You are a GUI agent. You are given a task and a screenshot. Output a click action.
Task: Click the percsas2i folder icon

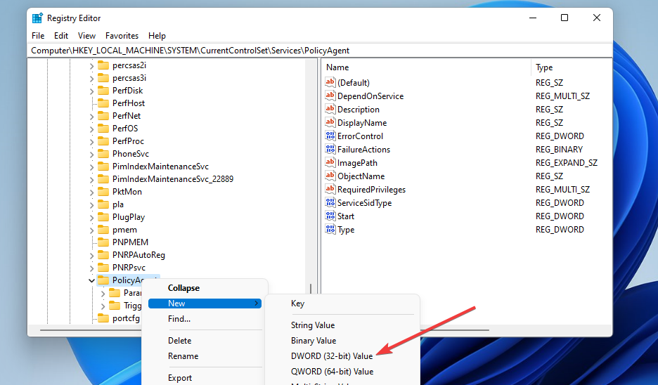103,65
